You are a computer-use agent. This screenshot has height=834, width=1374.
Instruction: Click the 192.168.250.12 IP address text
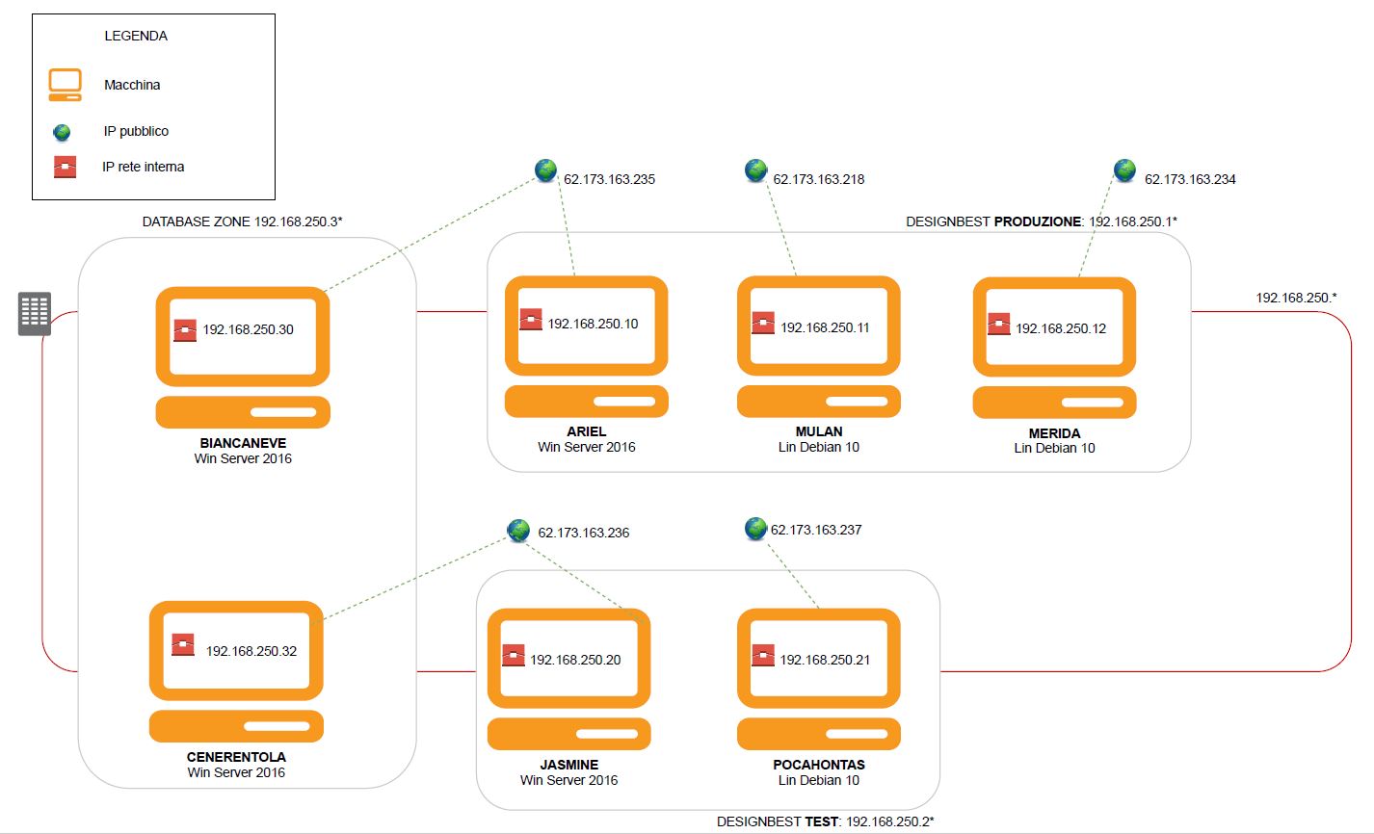(x=1061, y=328)
